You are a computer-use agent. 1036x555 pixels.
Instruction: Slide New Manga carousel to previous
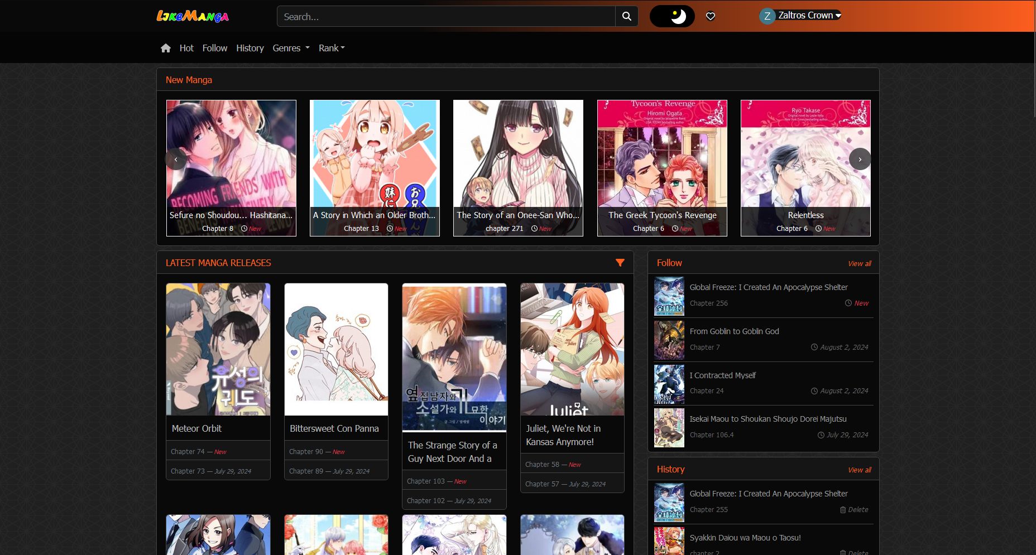(x=176, y=160)
